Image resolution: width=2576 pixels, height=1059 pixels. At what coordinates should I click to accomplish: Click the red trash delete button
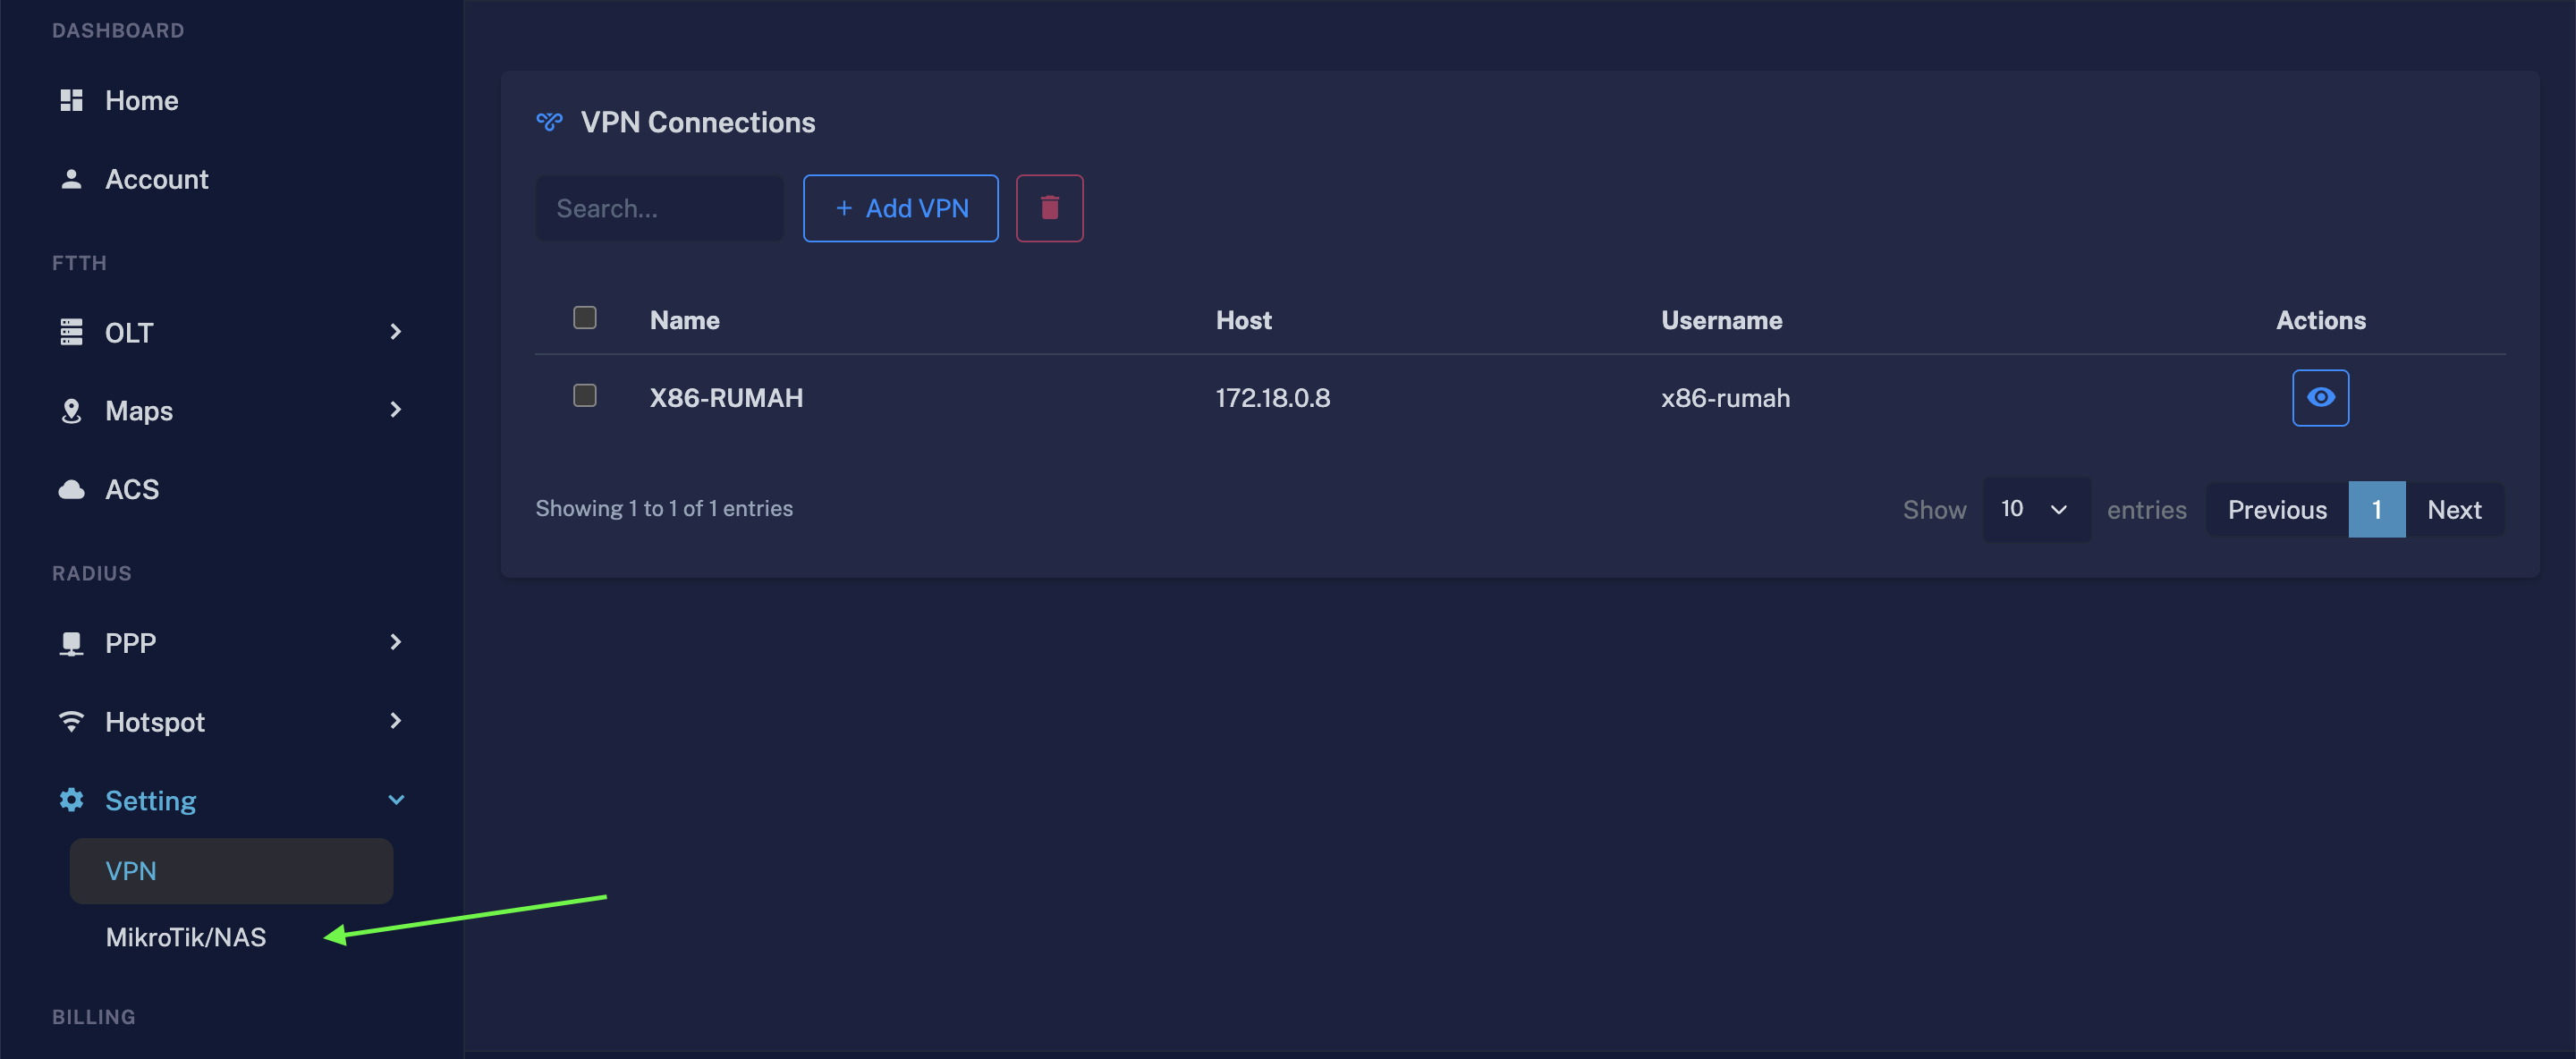[x=1049, y=208]
